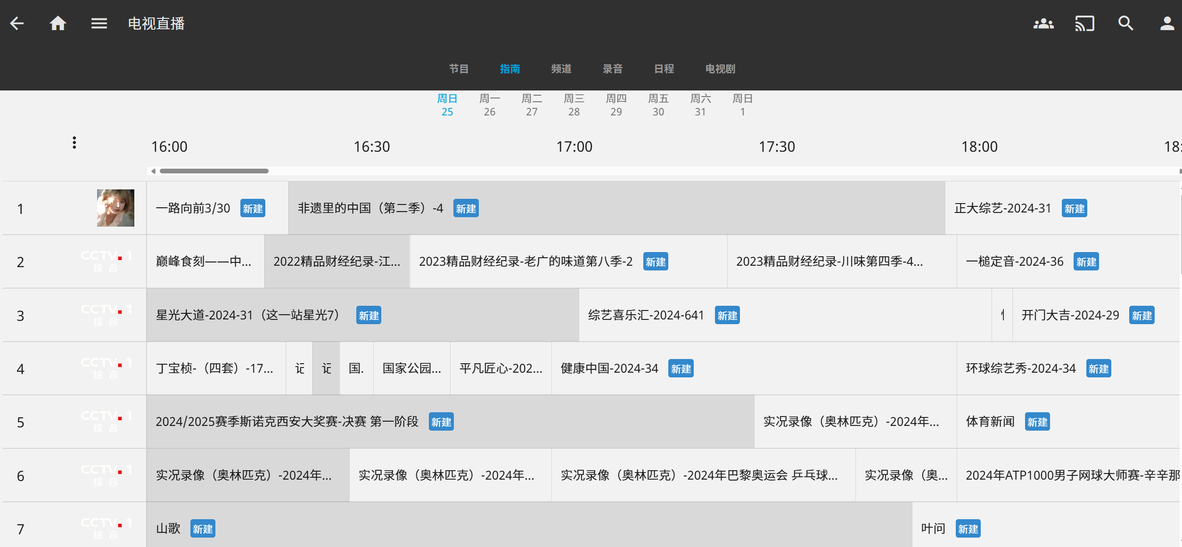Open the 电视剧 tab

pos(720,69)
